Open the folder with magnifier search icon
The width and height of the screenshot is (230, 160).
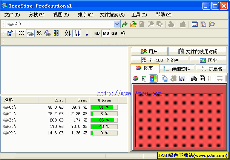(x=212, y=24)
